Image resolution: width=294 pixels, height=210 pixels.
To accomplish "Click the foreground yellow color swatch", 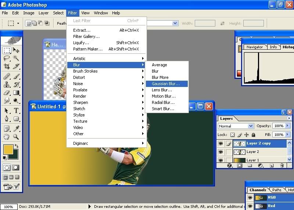I will click(8, 150).
